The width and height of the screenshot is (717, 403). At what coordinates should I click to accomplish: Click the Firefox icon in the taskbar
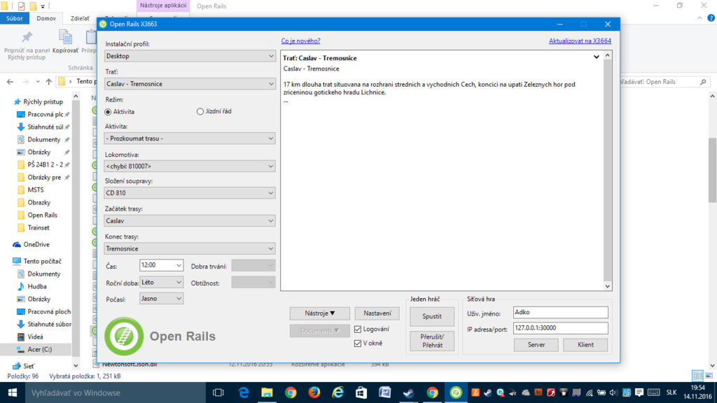(x=314, y=393)
